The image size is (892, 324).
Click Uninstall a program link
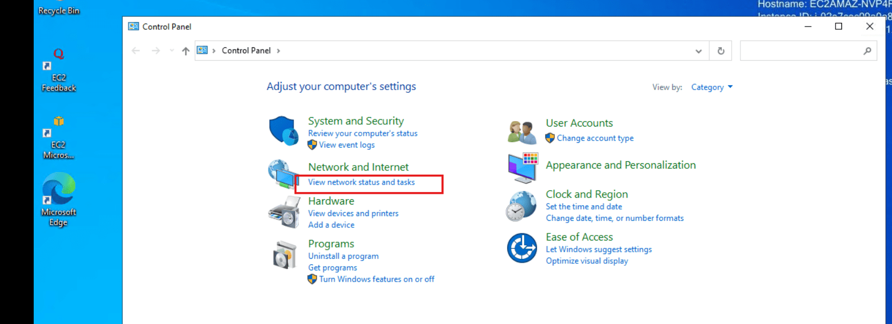(x=344, y=256)
